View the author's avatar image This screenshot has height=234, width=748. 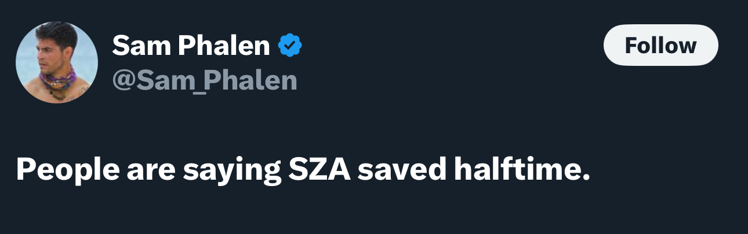pyautogui.click(x=57, y=62)
